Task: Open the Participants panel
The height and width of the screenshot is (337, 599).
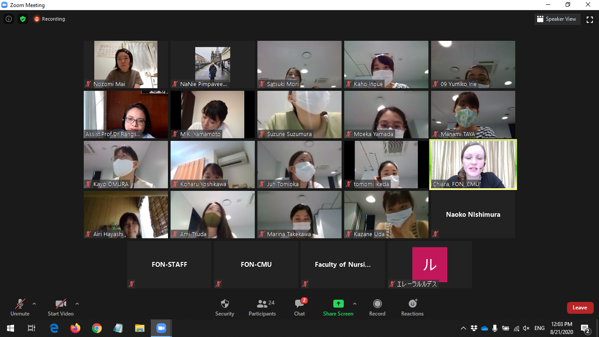Action: coord(262,307)
